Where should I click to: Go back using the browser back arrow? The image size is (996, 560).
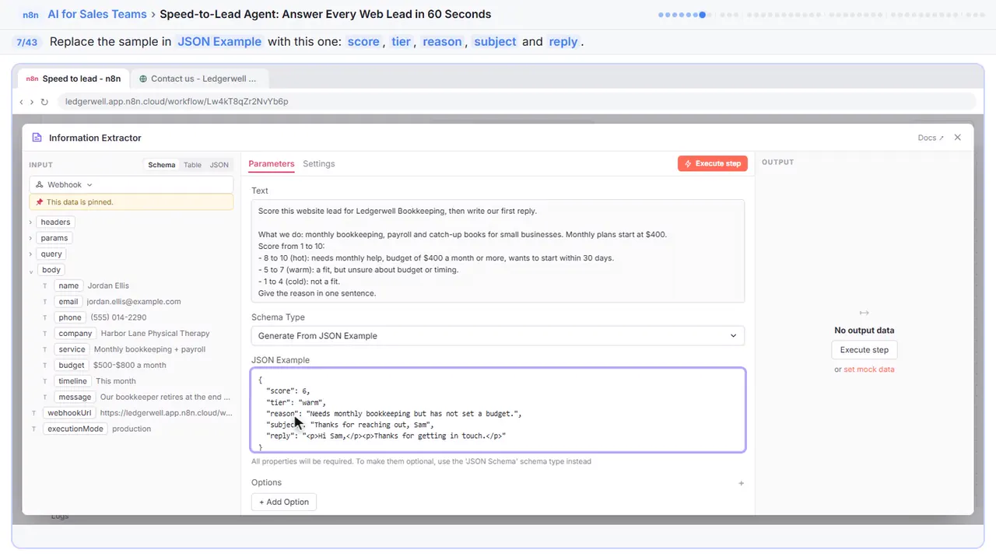tap(22, 102)
